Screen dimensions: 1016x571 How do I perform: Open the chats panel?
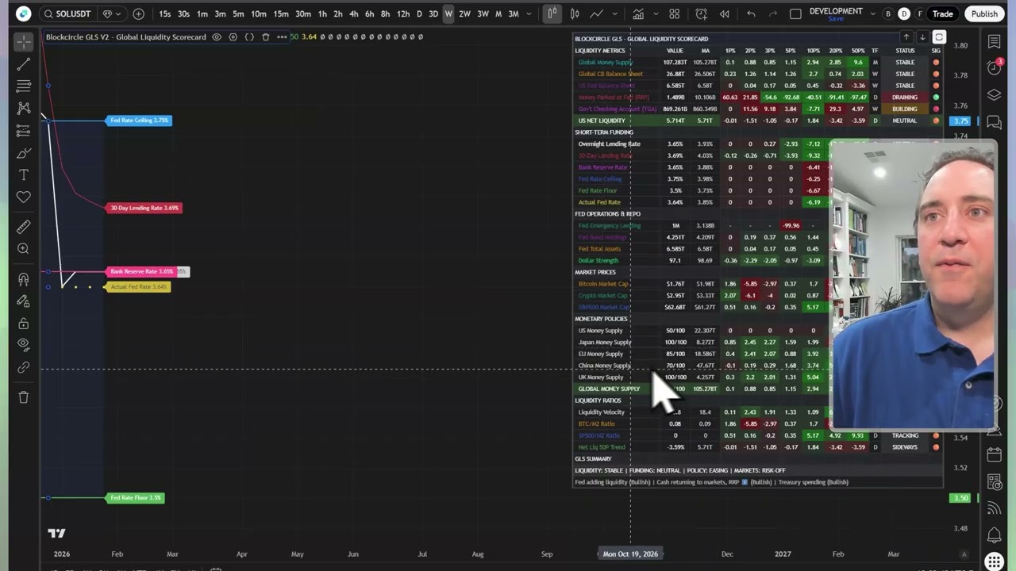(995, 122)
